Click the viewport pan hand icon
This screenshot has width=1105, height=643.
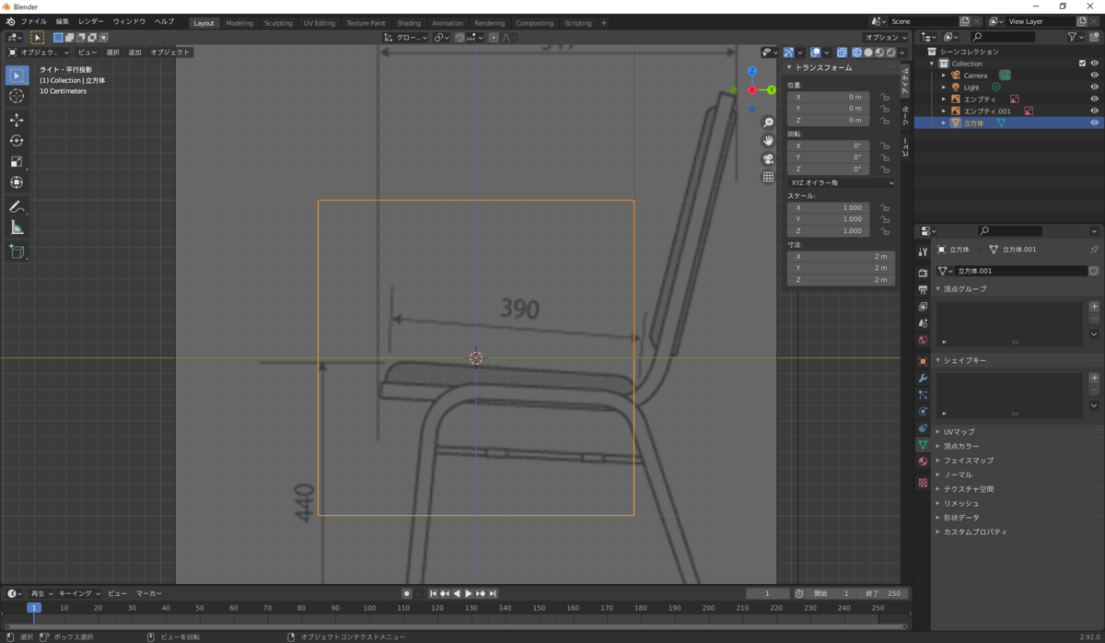click(x=768, y=140)
